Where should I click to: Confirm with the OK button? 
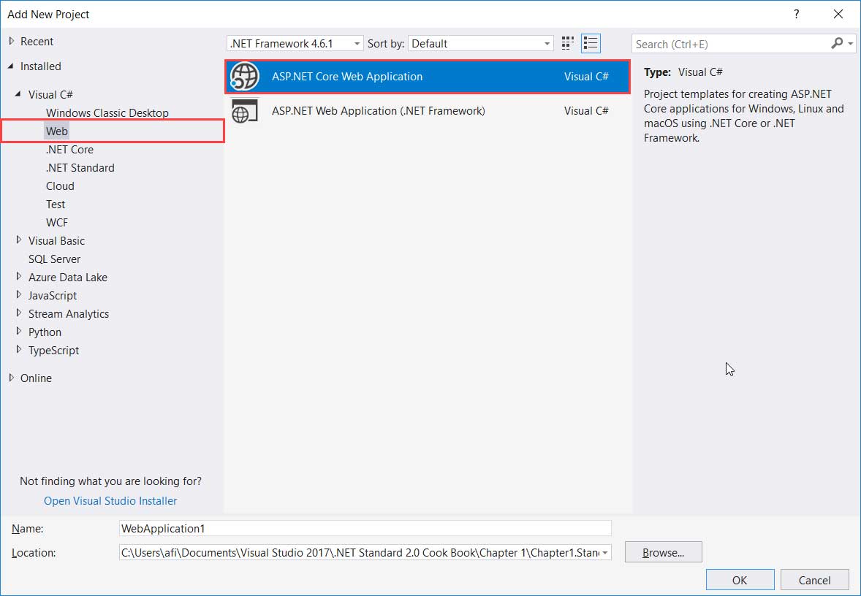click(x=740, y=580)
